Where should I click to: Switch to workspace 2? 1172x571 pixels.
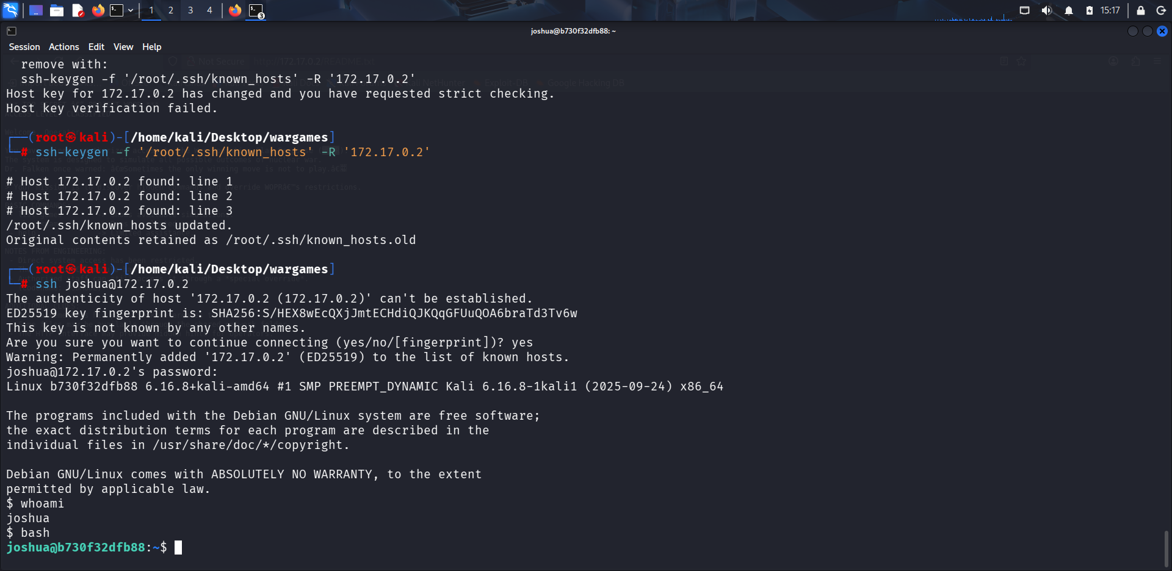[171, 10]
